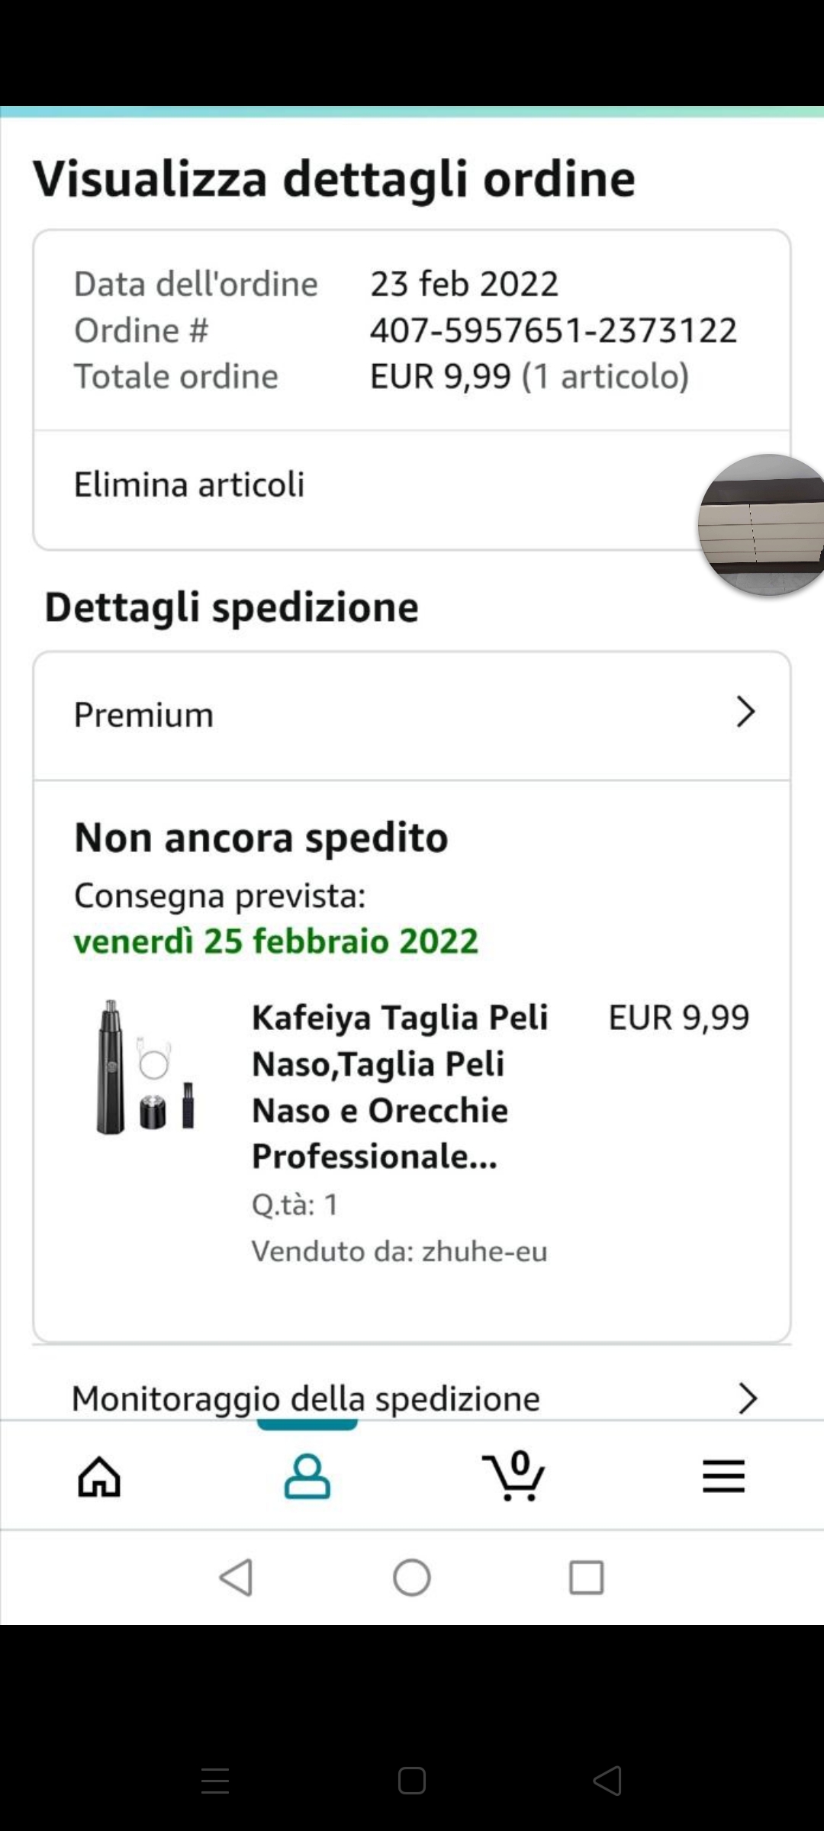Screen dimensions: 824x1831
Task: Select Monitoraggio della spedizione row
Action: (x=305, y=1398)
